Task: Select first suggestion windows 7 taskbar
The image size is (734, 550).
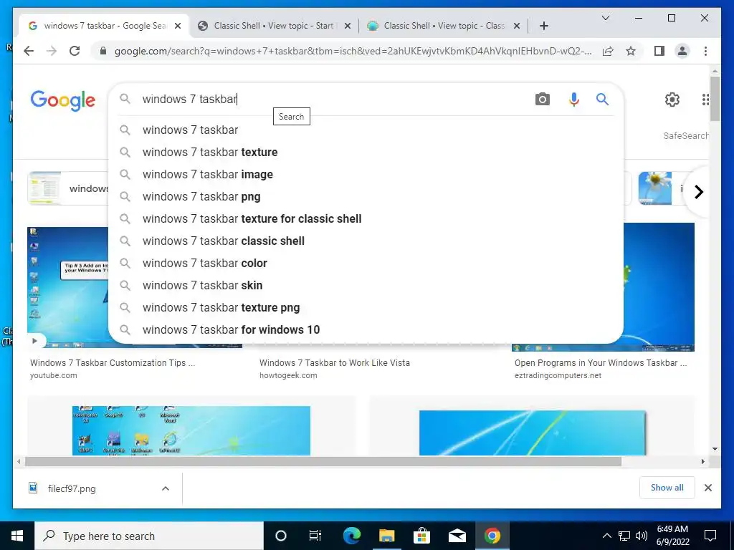Action: click(366, 130)
